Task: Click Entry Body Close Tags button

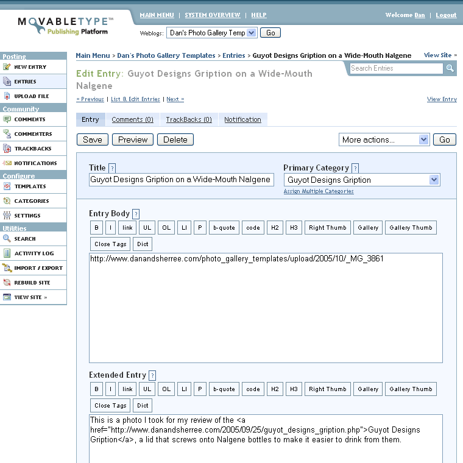Action: (x=110, y=244)
